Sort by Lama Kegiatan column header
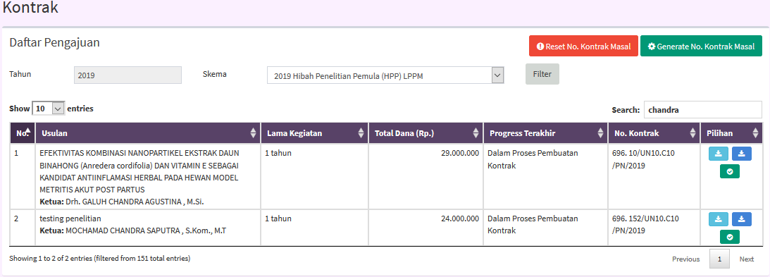Screen dimensions: 770x277 (x=314, y=133)
